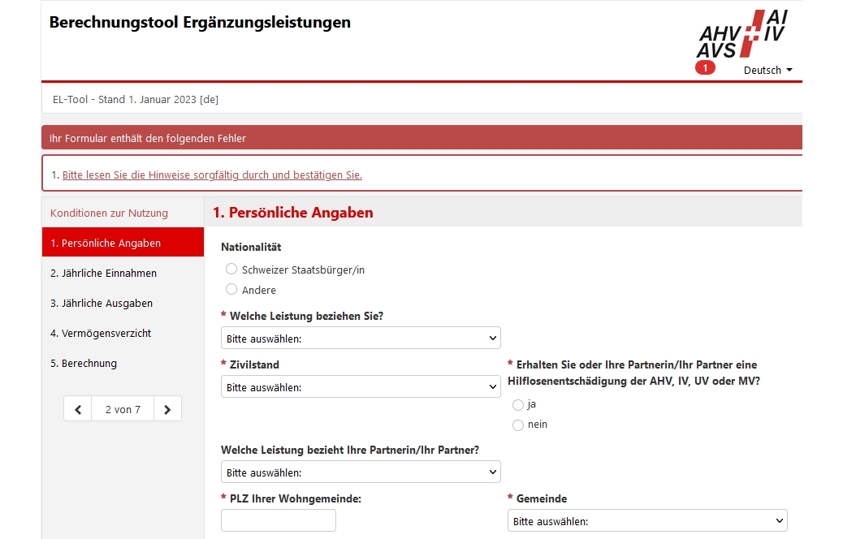Choose nein for Hilflosenentschädigung

coord(518,425)
